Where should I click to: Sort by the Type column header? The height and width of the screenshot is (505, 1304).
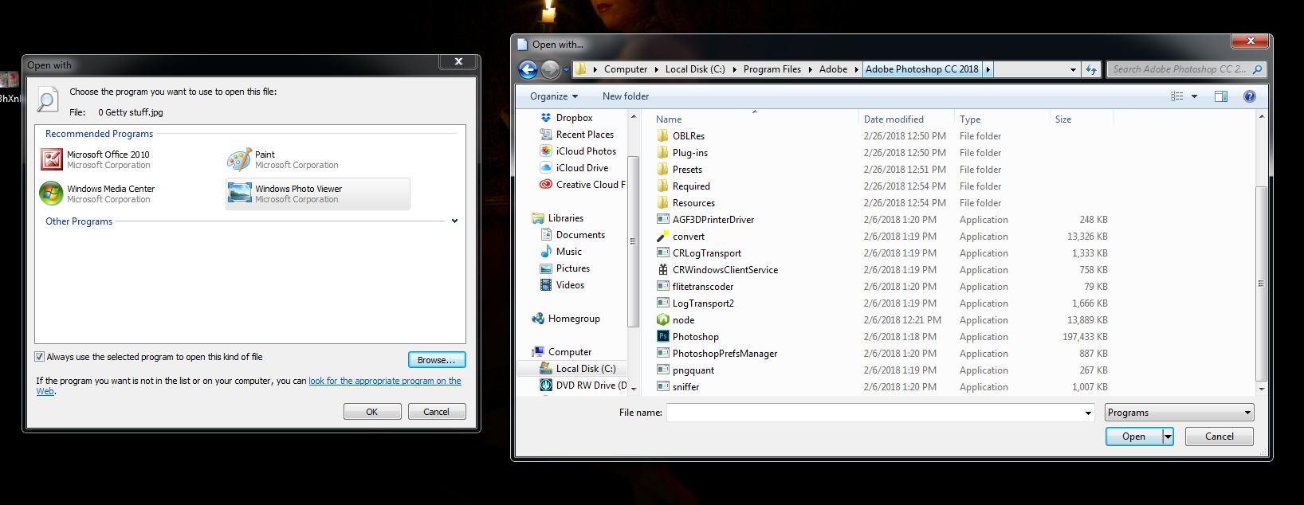point(1002,119)
